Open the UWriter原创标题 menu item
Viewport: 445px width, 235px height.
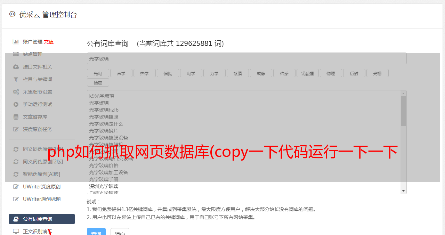pyautogui.click(x=42, y=199)
